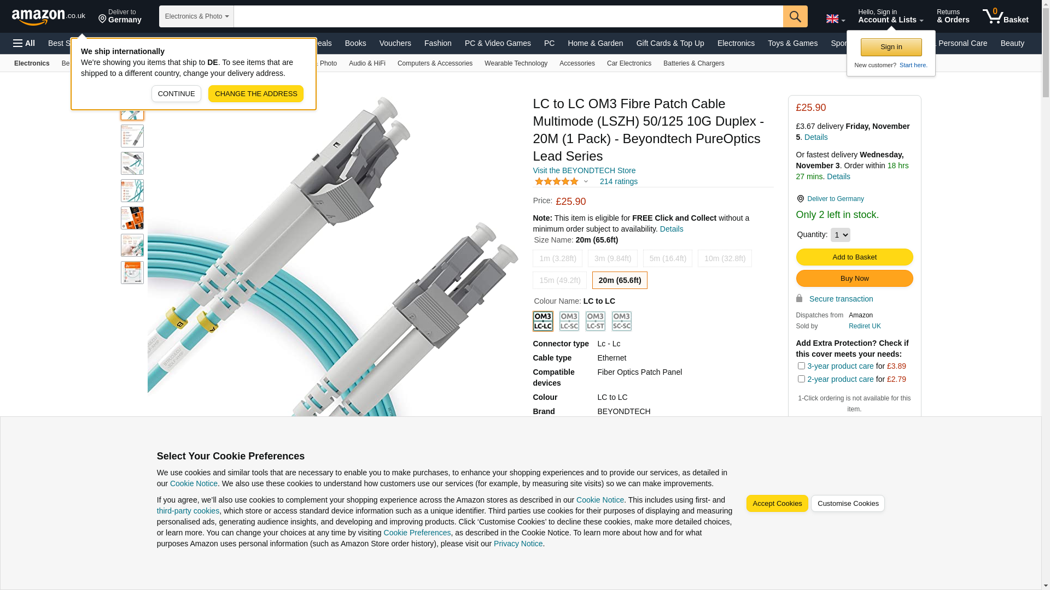Open the Books menu item
This screenshot has width=1050, height=590.
coord(355,43)
